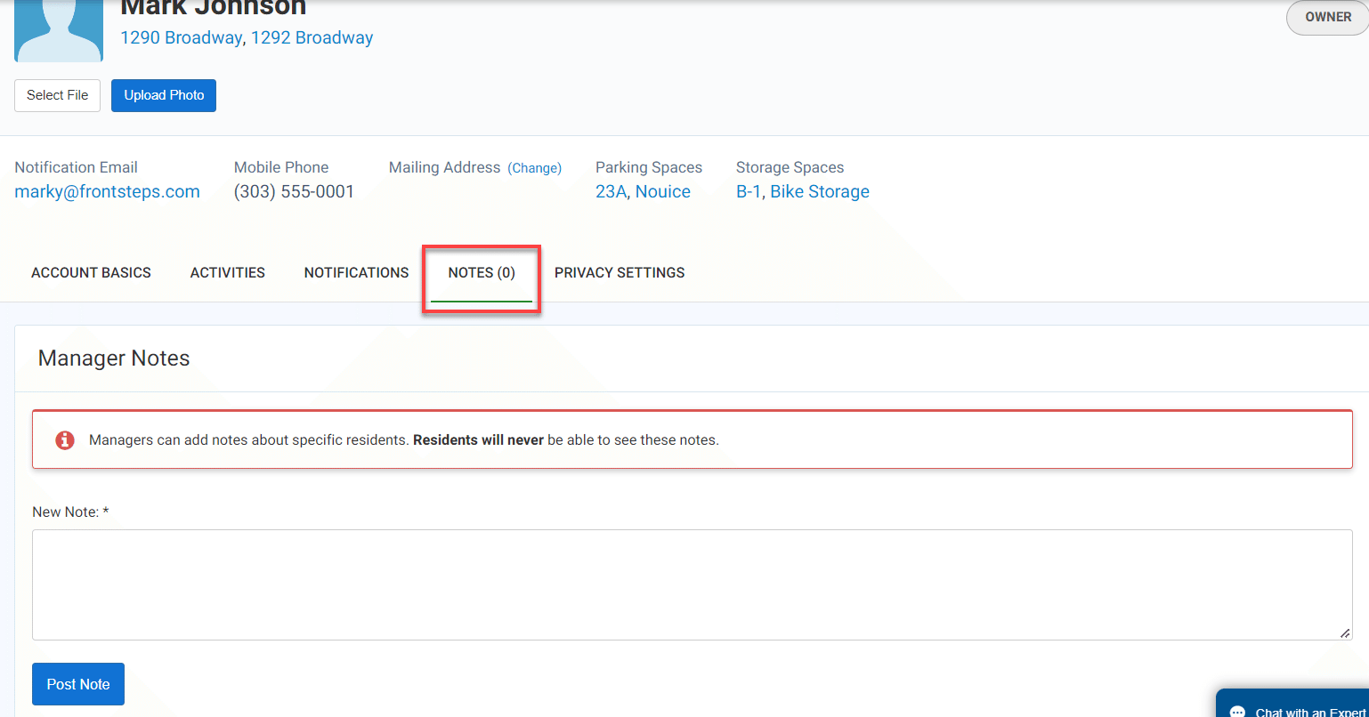The width and height of the screenshot is (1369, 717).
Task: Click the red info icon in the alert
Action: point(65,439)
